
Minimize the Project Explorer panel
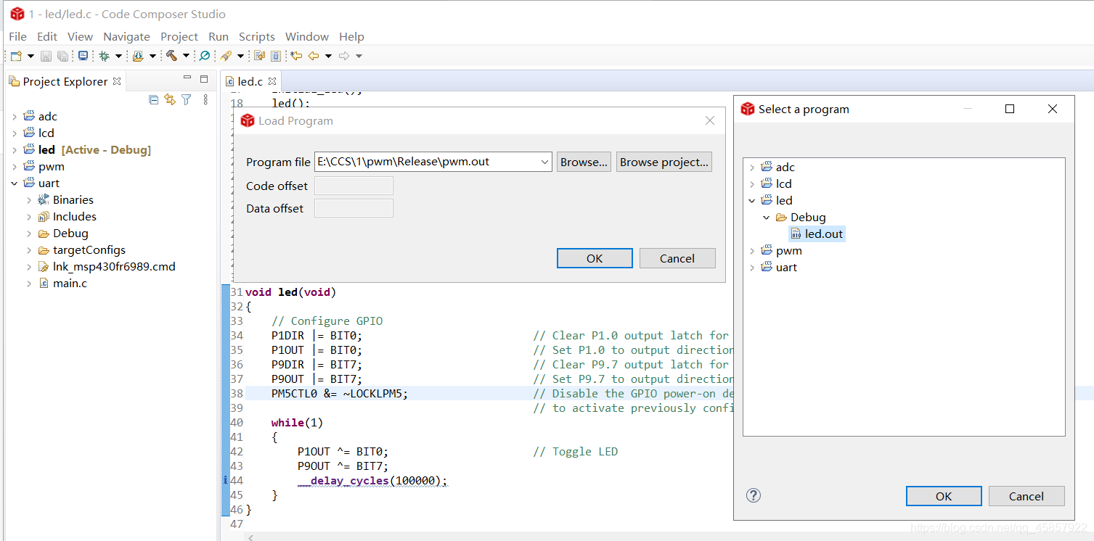187,78
